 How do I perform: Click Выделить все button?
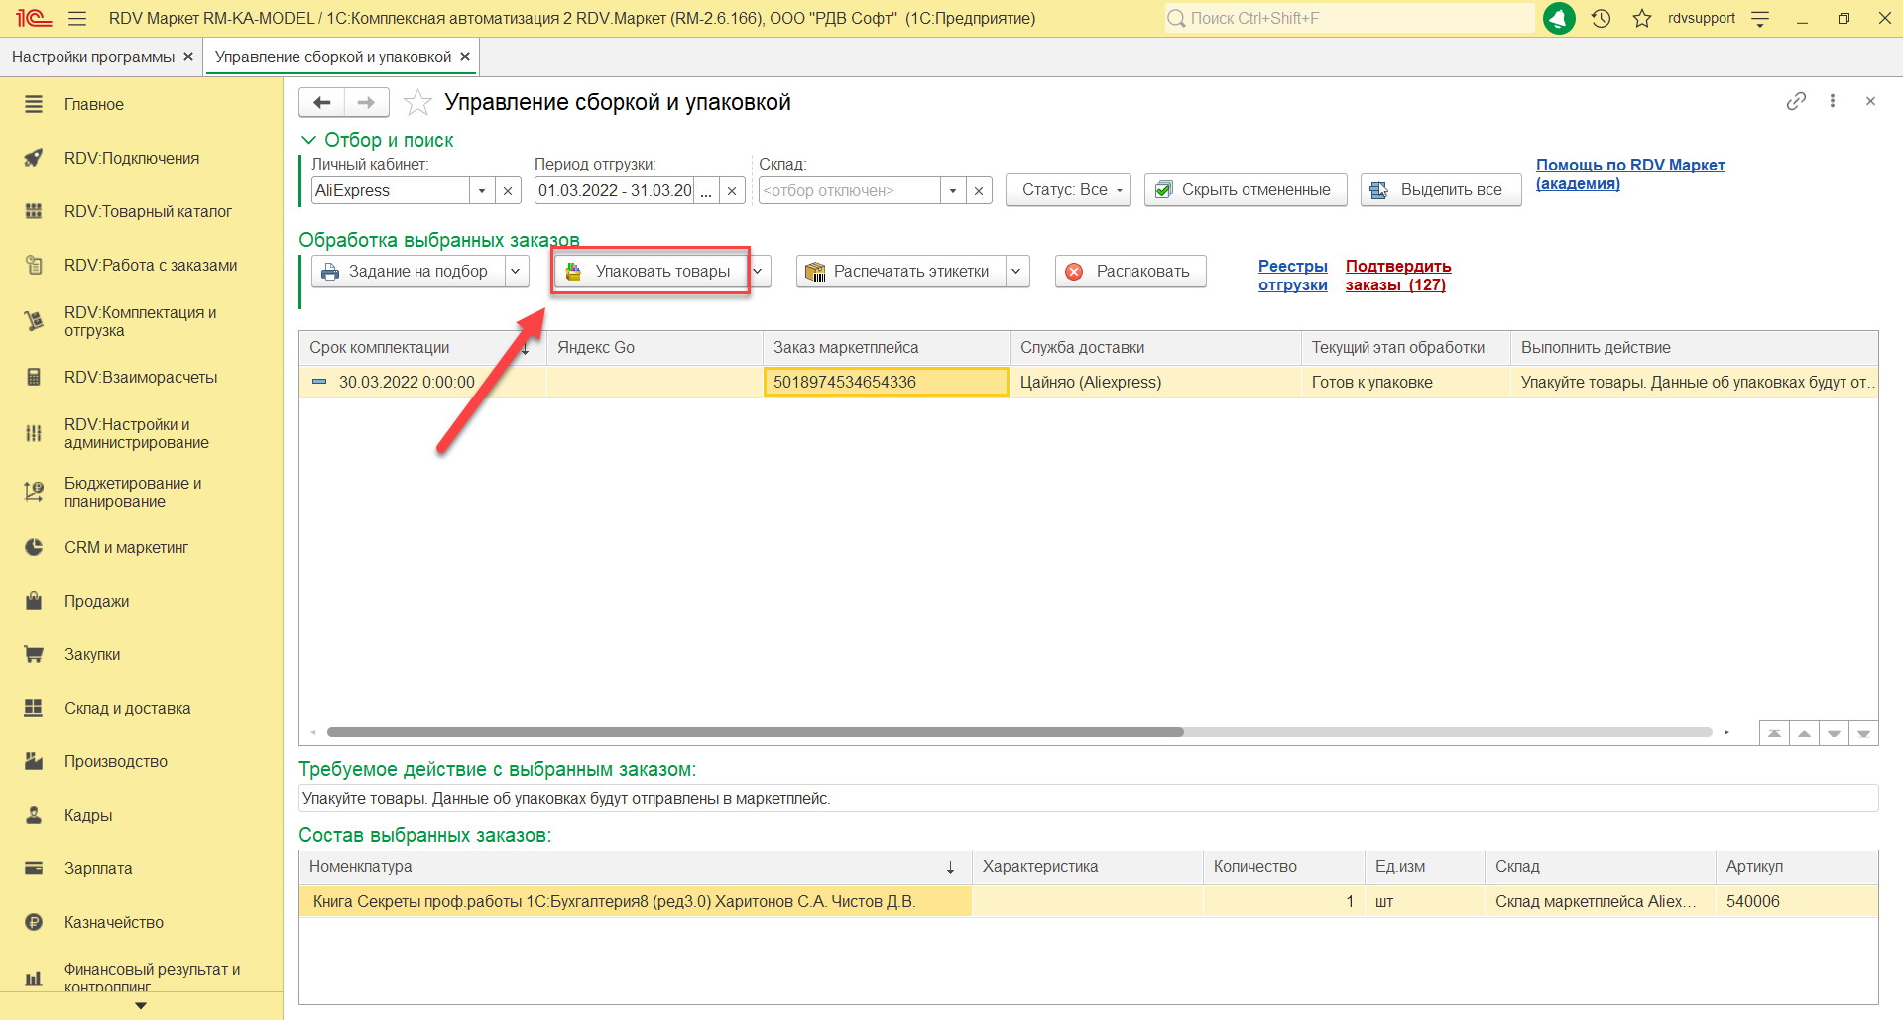coord(1441,190)
